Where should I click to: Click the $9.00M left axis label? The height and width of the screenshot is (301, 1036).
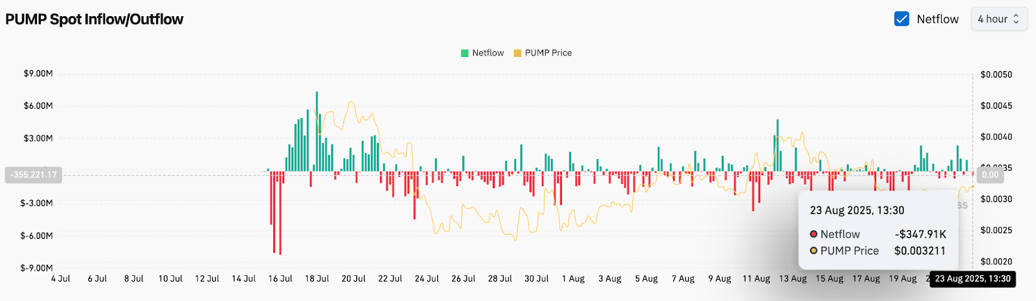pyautogui.click(x=38, y=74)
